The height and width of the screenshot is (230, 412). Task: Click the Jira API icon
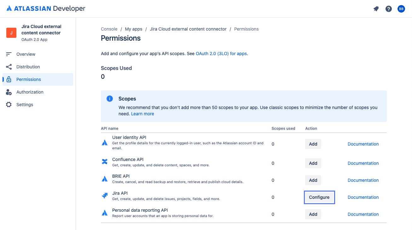point(105,196)
